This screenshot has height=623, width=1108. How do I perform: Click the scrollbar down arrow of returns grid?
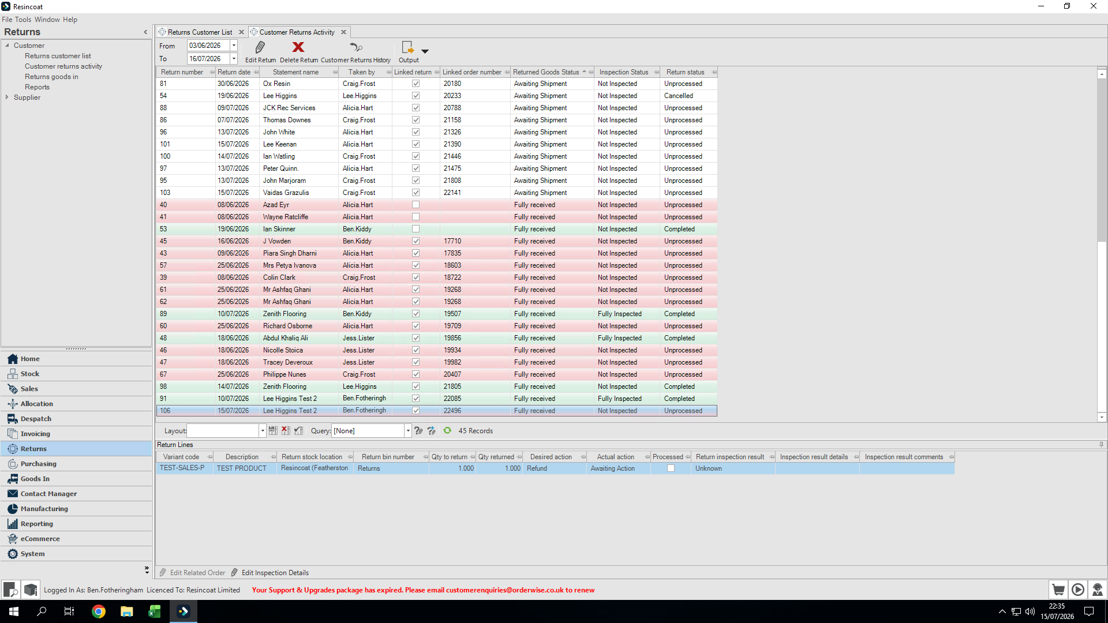click(x=1102, y=417)
